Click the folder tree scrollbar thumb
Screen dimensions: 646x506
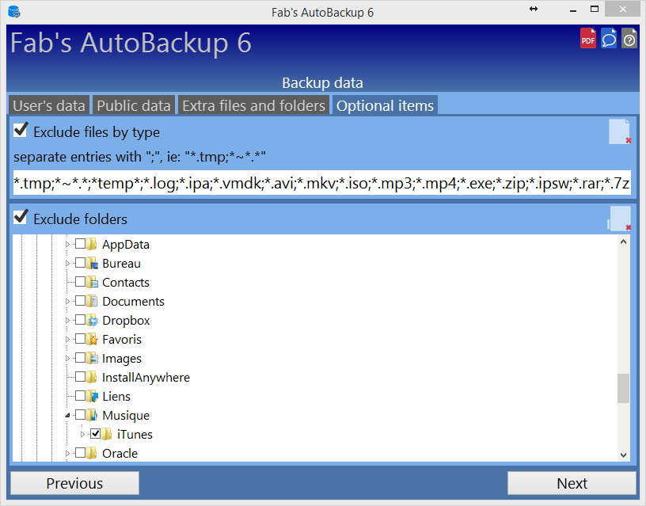623,388
